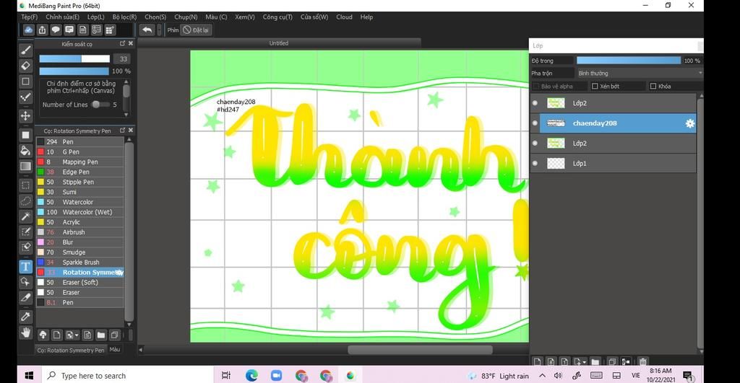Open the Lớp(L) menu
Screen dimensions: 740x383
pos(96,17)
